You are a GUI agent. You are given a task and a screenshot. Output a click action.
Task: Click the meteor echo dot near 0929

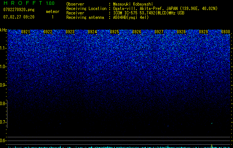coord(212,123)
